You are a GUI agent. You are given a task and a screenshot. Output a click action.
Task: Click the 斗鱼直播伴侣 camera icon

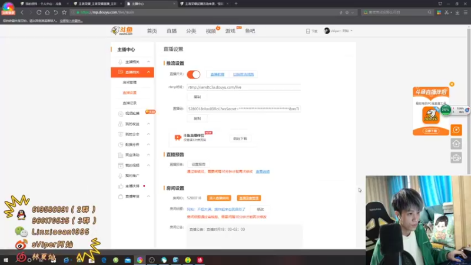178,138
